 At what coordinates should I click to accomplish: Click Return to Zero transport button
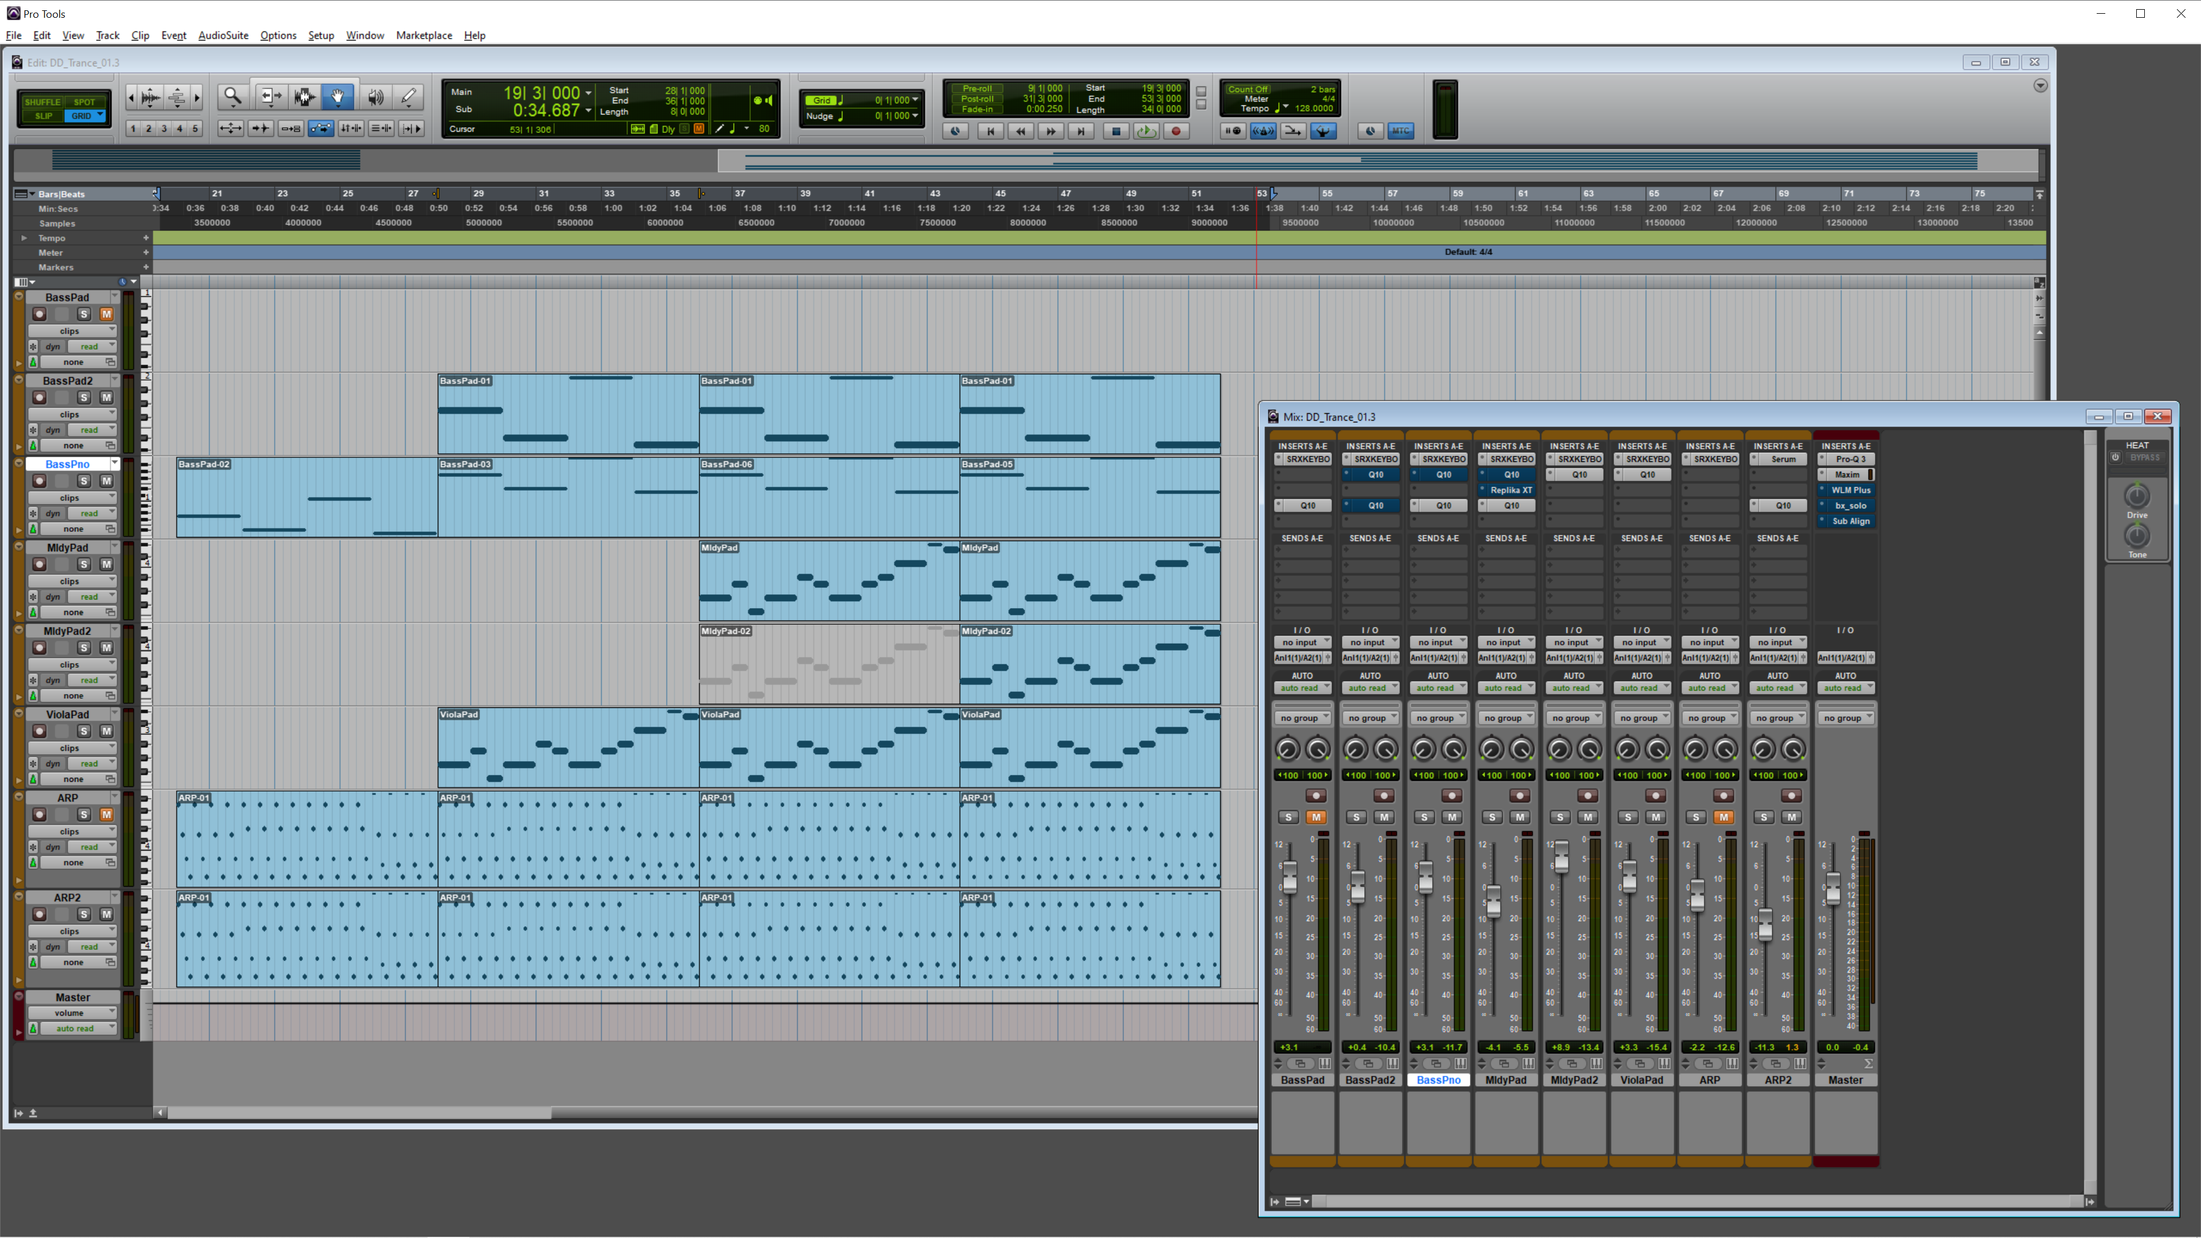coord(990,131)
